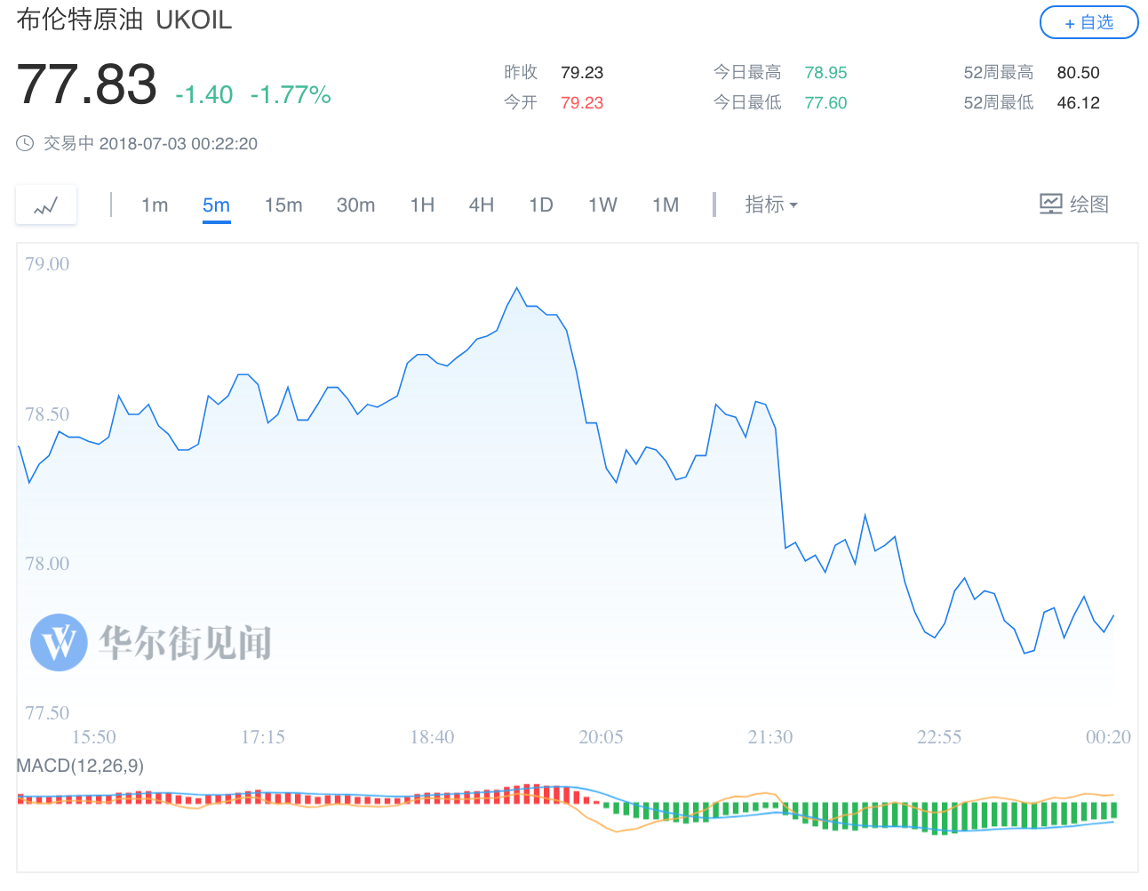Show the 1M monthly chart

(x=666, y=205)
